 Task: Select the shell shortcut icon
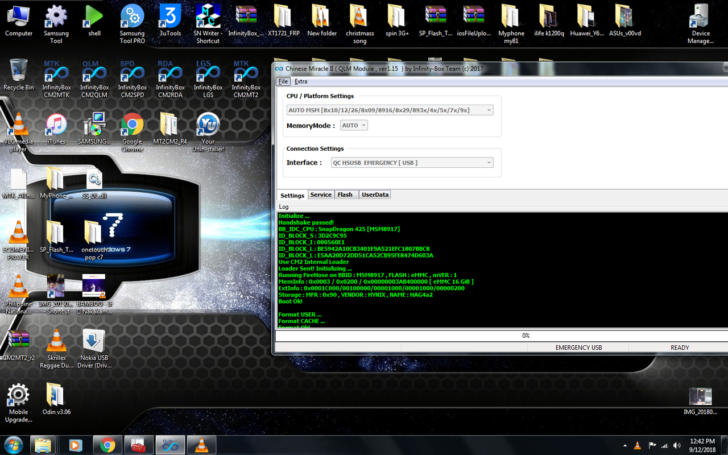[94, 22]
